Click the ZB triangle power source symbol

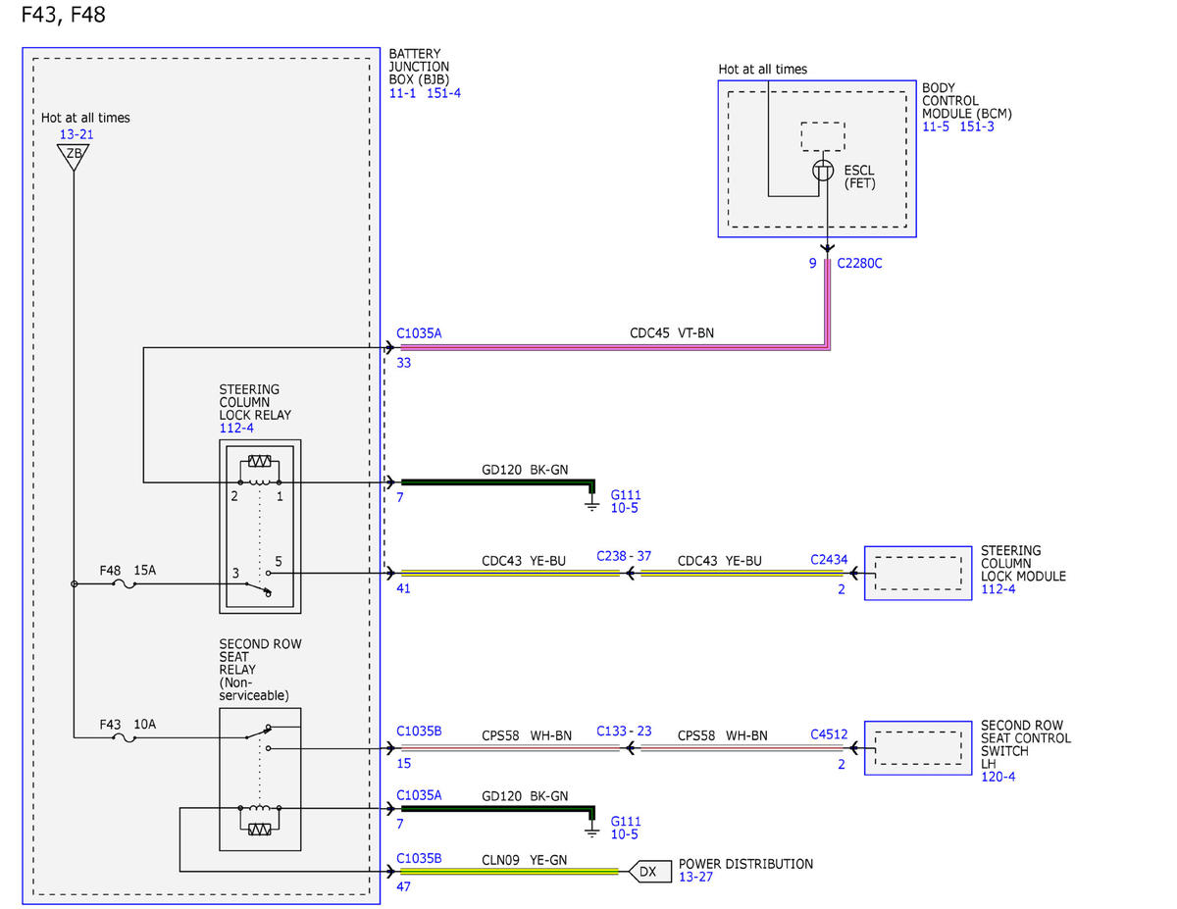(74, 156)
